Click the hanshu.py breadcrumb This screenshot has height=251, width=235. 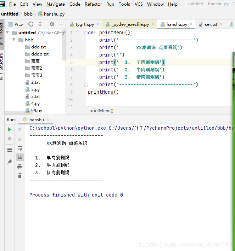click(51, 14)
